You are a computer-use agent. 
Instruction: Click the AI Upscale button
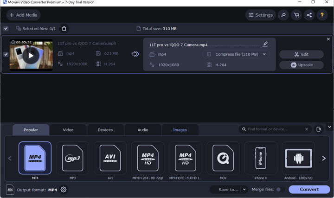(302, 65)
